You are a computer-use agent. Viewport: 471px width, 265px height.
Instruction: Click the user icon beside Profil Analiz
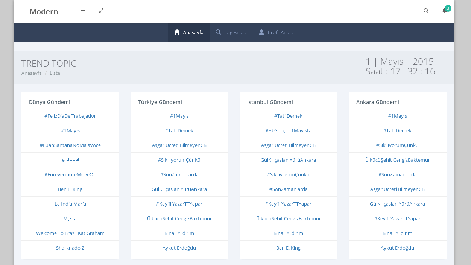coord(261,32)
